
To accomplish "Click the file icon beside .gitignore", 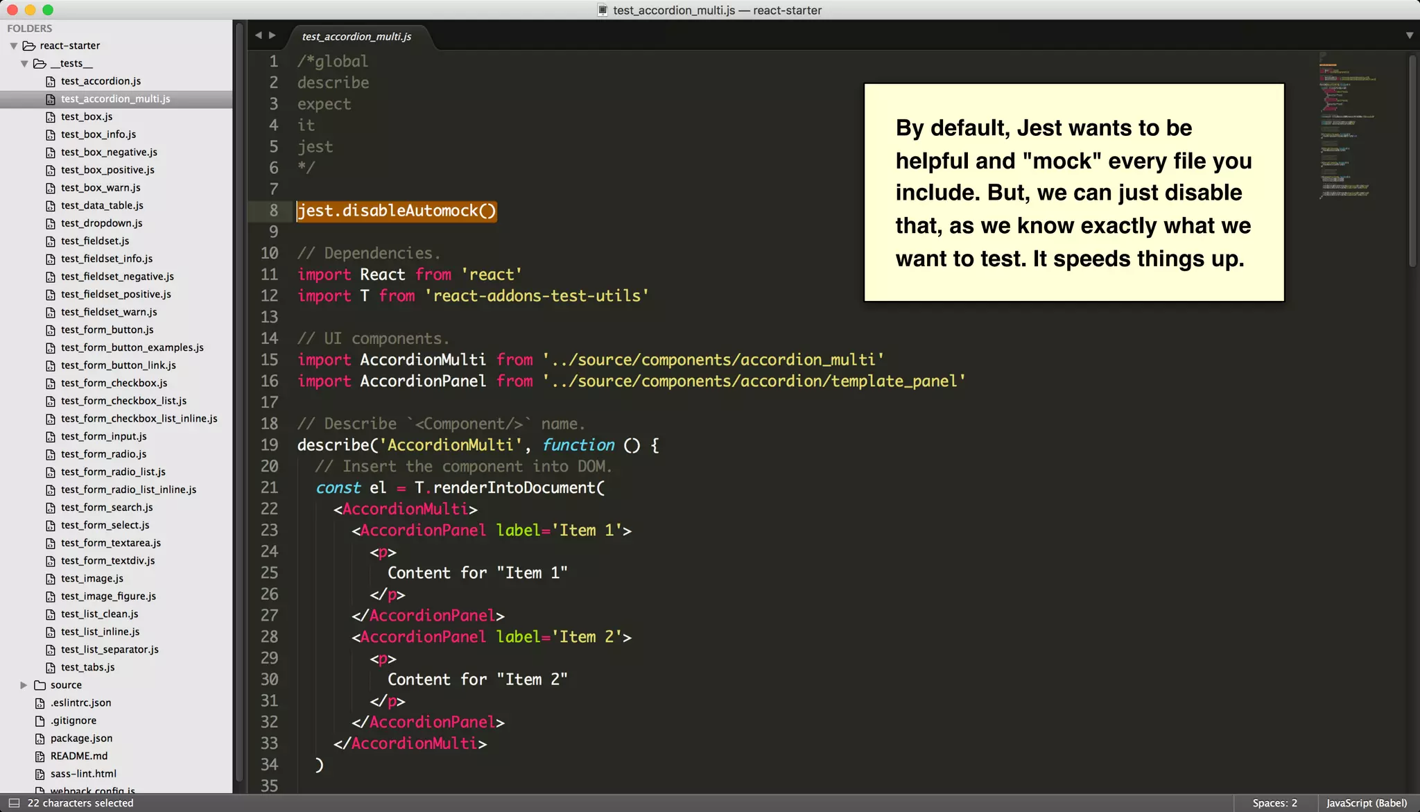I will coord(40,721).
